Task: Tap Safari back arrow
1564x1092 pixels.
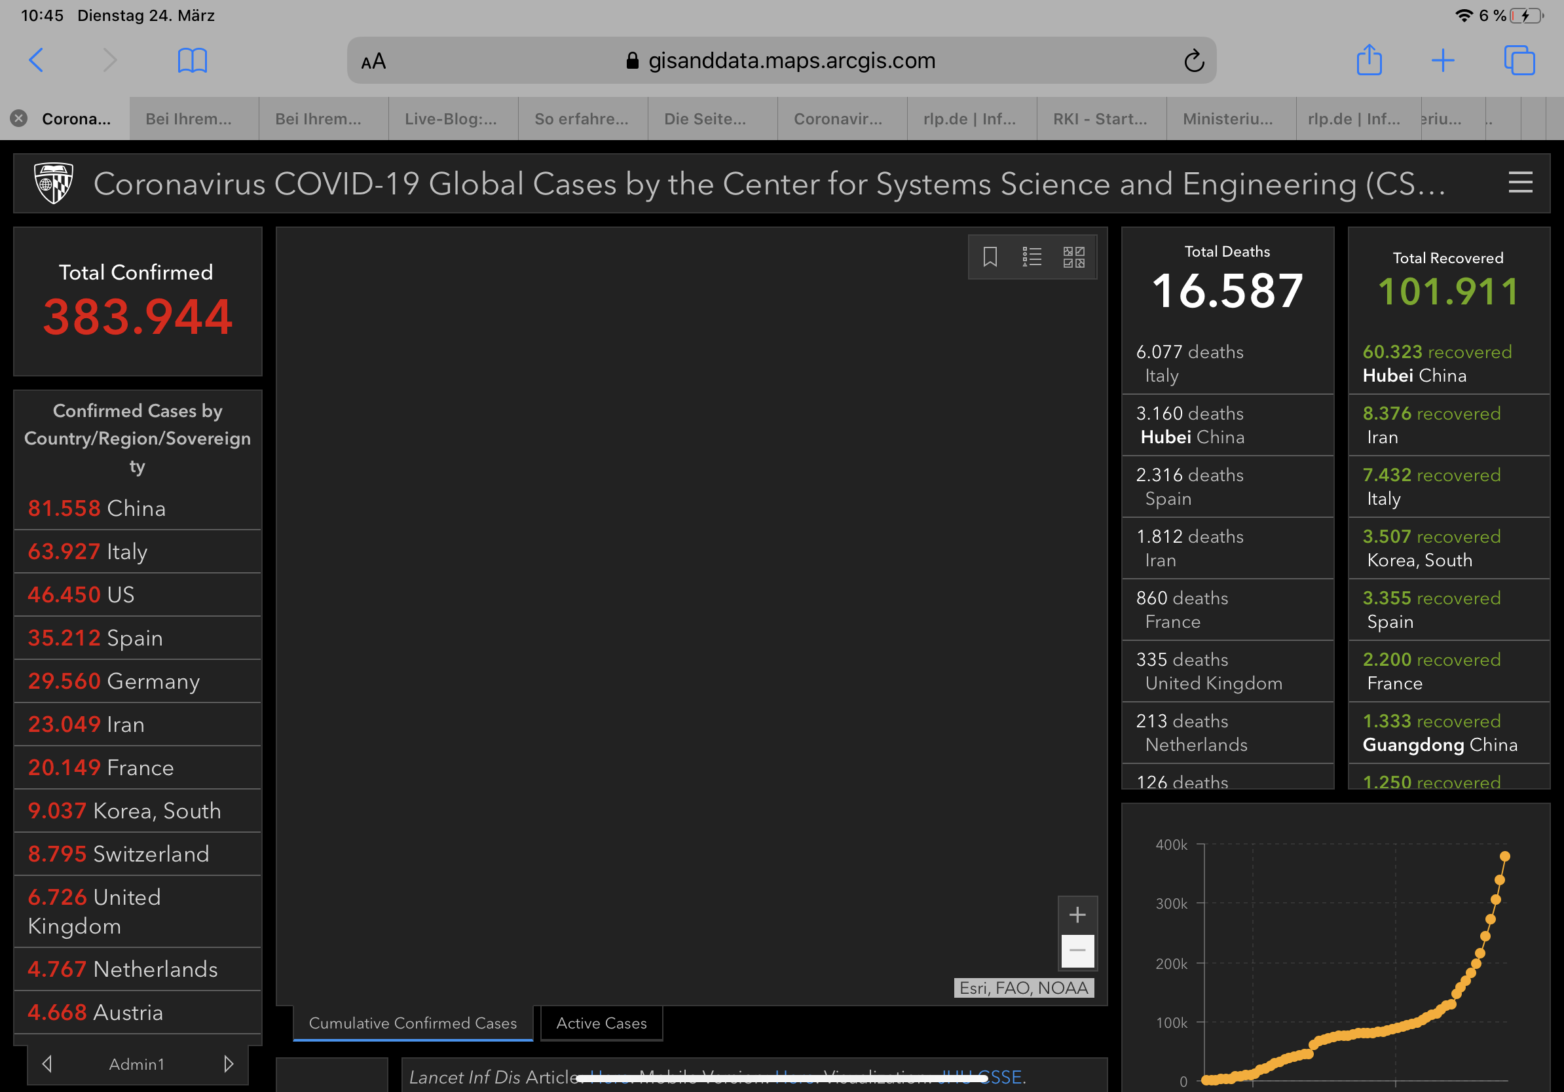Action: point(37,60)
